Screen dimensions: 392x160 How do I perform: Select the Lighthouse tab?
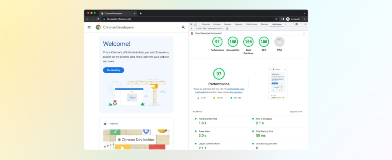(x=276, y=24)
